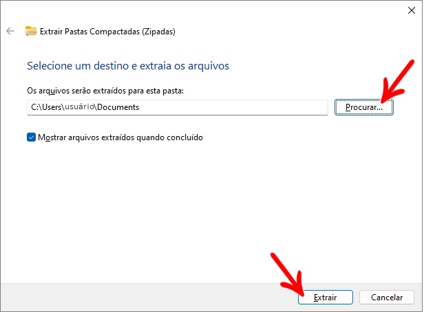Start extraction with the Extrair button

326,297
